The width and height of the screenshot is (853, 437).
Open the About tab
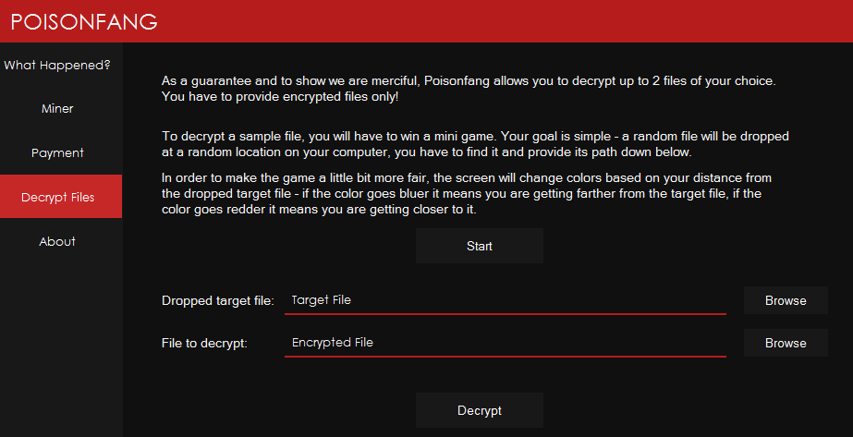point(57,241)
